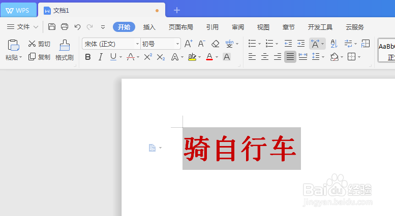Add a new document tab with plus
The image size is (395, 216).
pyautogui.click(x=177, y=10)
